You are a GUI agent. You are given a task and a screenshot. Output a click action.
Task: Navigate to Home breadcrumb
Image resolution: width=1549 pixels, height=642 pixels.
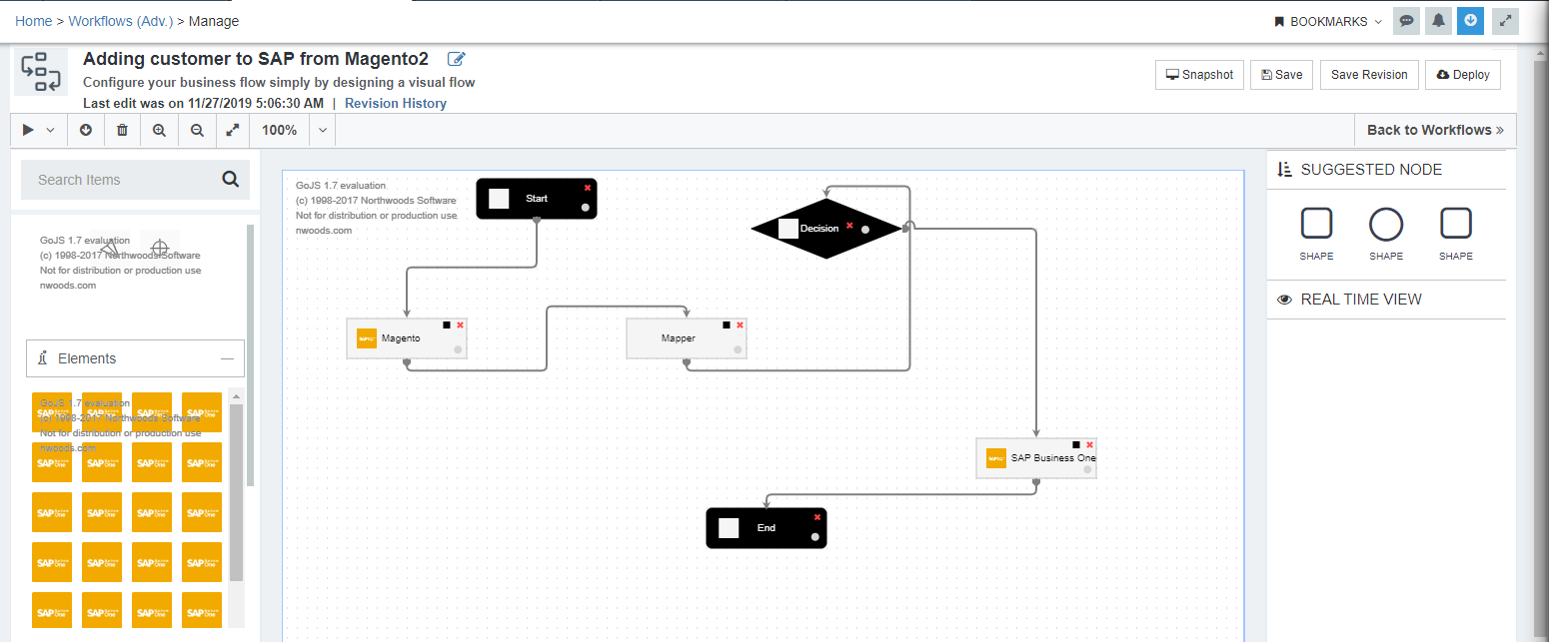click(33, 21)
